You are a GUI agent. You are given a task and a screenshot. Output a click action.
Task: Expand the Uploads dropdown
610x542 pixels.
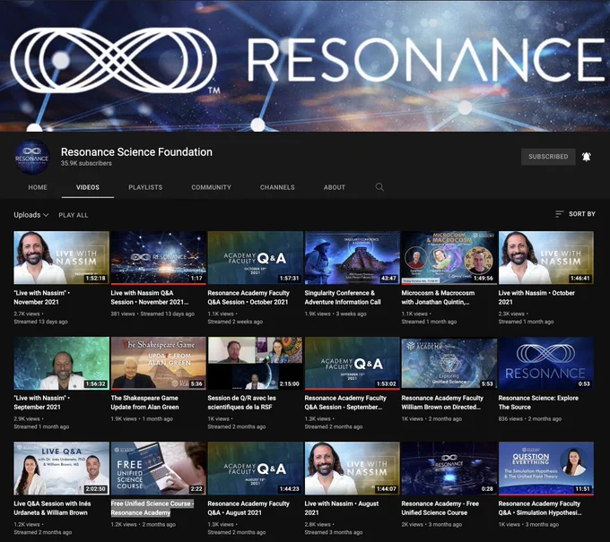coord(31,215)
